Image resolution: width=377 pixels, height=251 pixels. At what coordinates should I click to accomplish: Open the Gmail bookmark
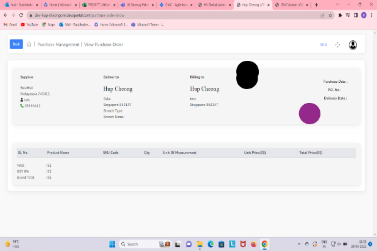click(10, 24)
